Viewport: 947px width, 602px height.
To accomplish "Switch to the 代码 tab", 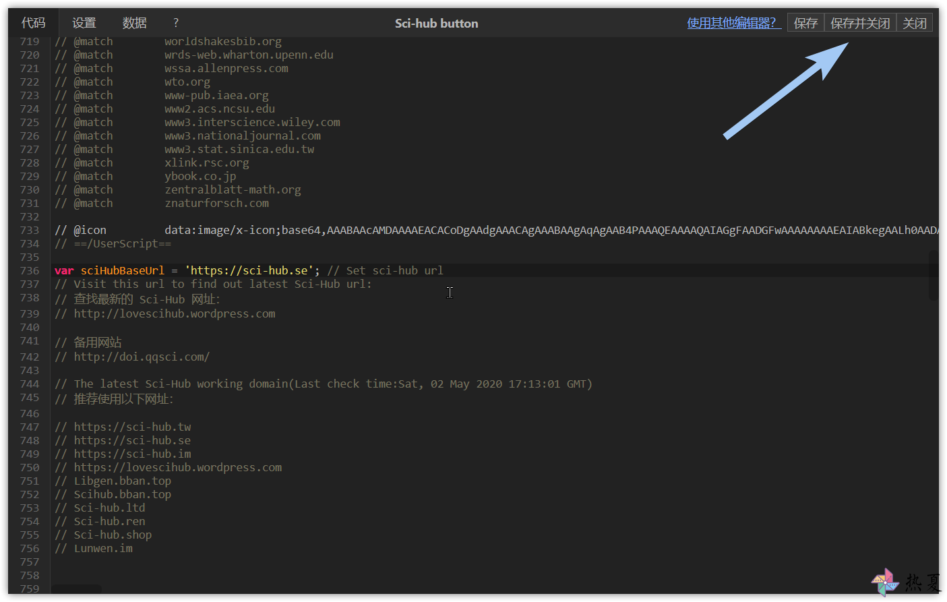I will 34,23.
